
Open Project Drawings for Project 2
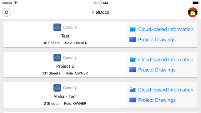(x=157, y=70)
